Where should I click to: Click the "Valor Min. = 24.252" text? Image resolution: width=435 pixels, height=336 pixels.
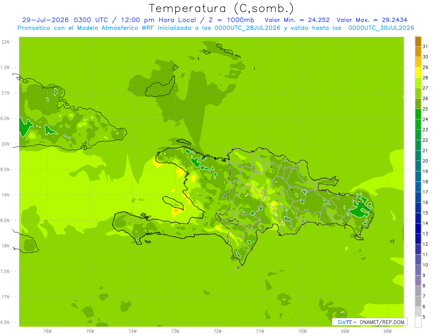pos(297,20)
